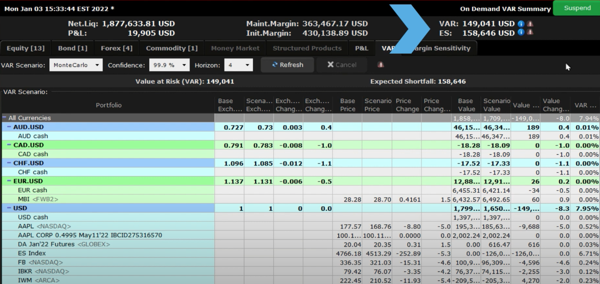Click the green Suspend button
This screenshot has width=600, height=284.
click(577, 8)
